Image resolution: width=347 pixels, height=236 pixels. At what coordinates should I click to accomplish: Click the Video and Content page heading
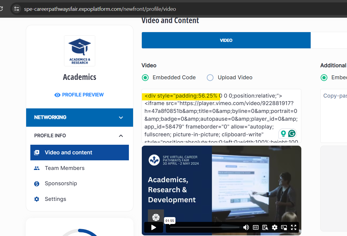(170, 20)
